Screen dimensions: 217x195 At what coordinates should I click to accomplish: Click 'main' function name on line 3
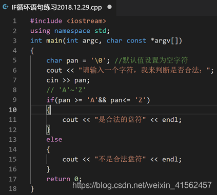(54, 41)
